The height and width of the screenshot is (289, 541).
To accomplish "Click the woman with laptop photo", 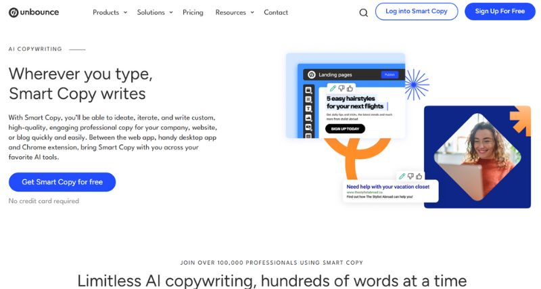I will coord(477,157).
